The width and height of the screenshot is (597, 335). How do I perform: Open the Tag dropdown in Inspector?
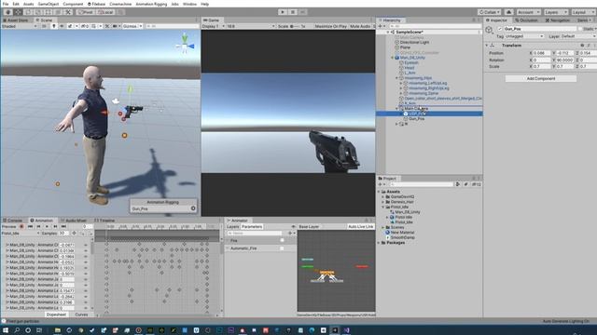[x=524, y=36]
